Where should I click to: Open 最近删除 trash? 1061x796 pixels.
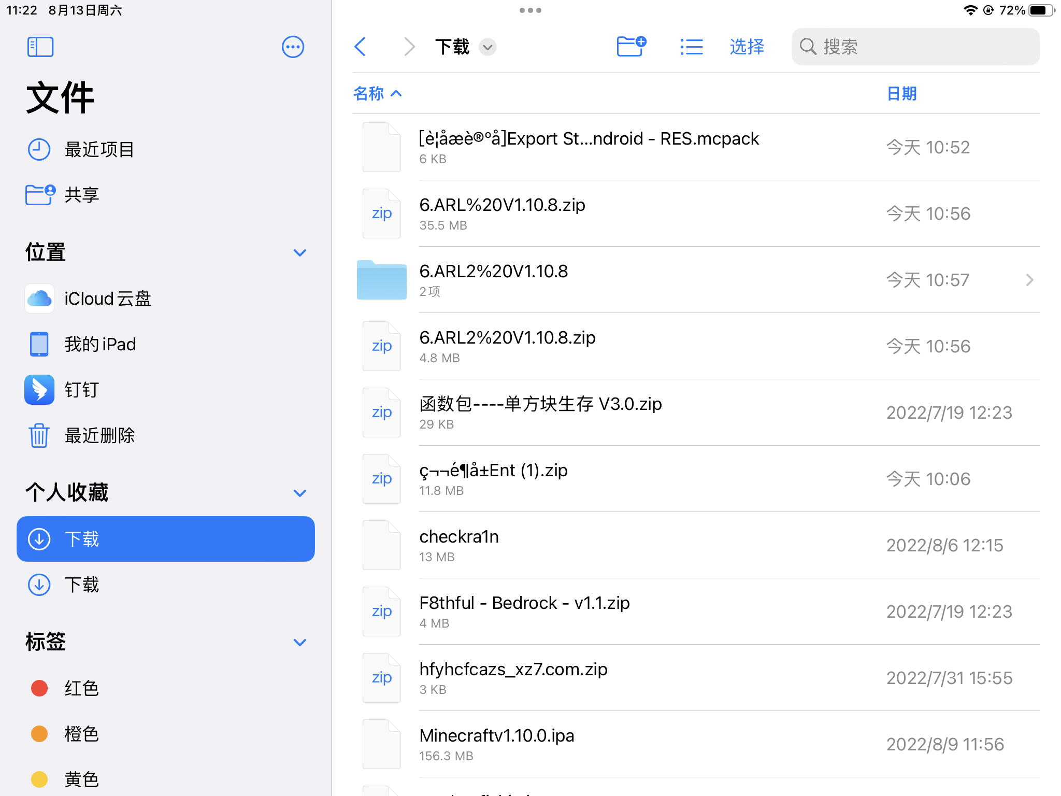click(x=166, y=435)
